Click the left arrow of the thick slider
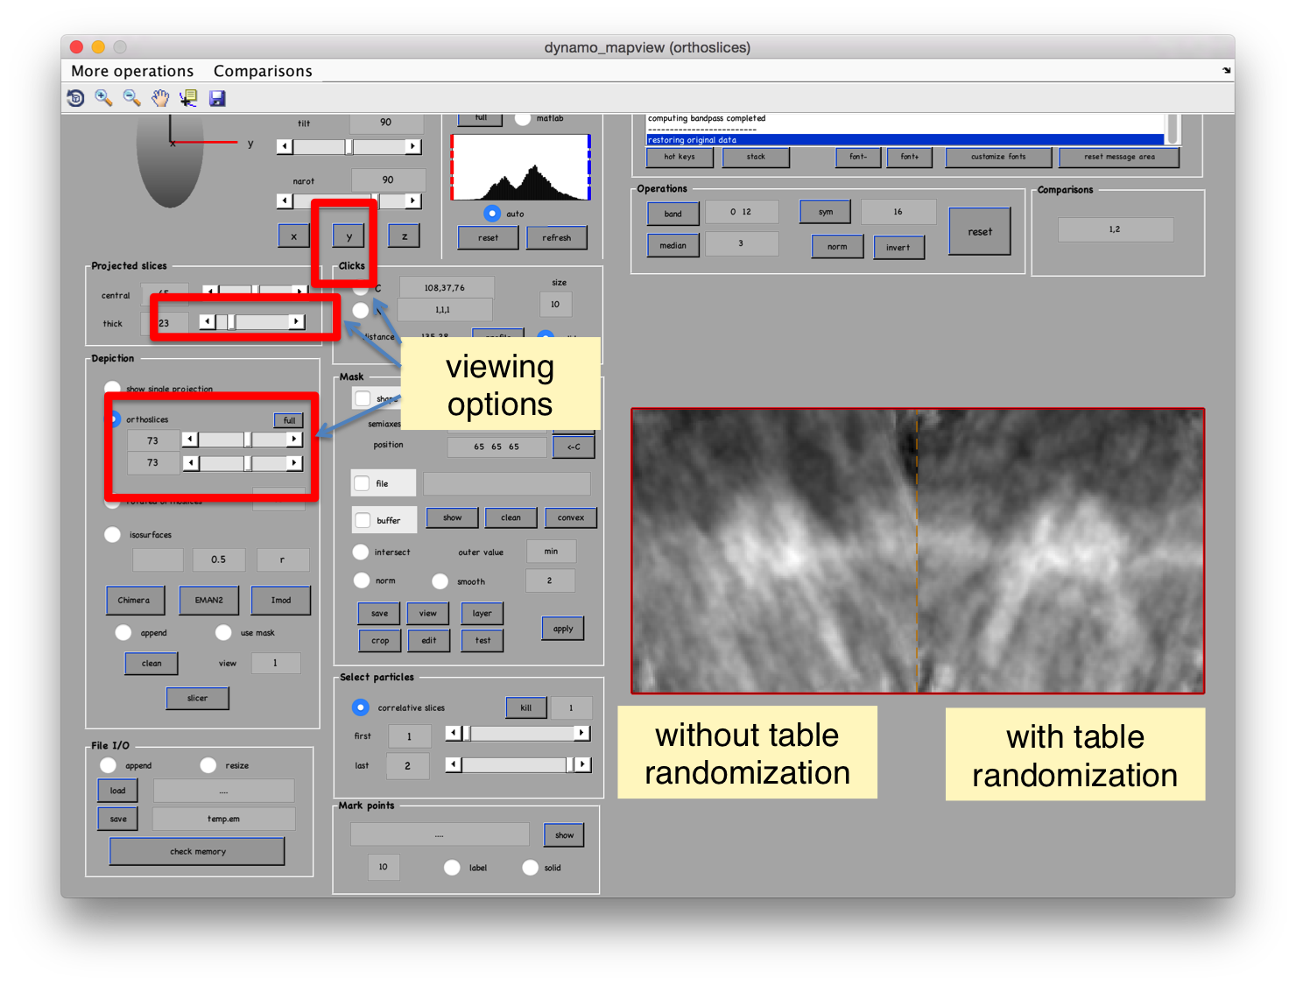 tap(207, 321)
